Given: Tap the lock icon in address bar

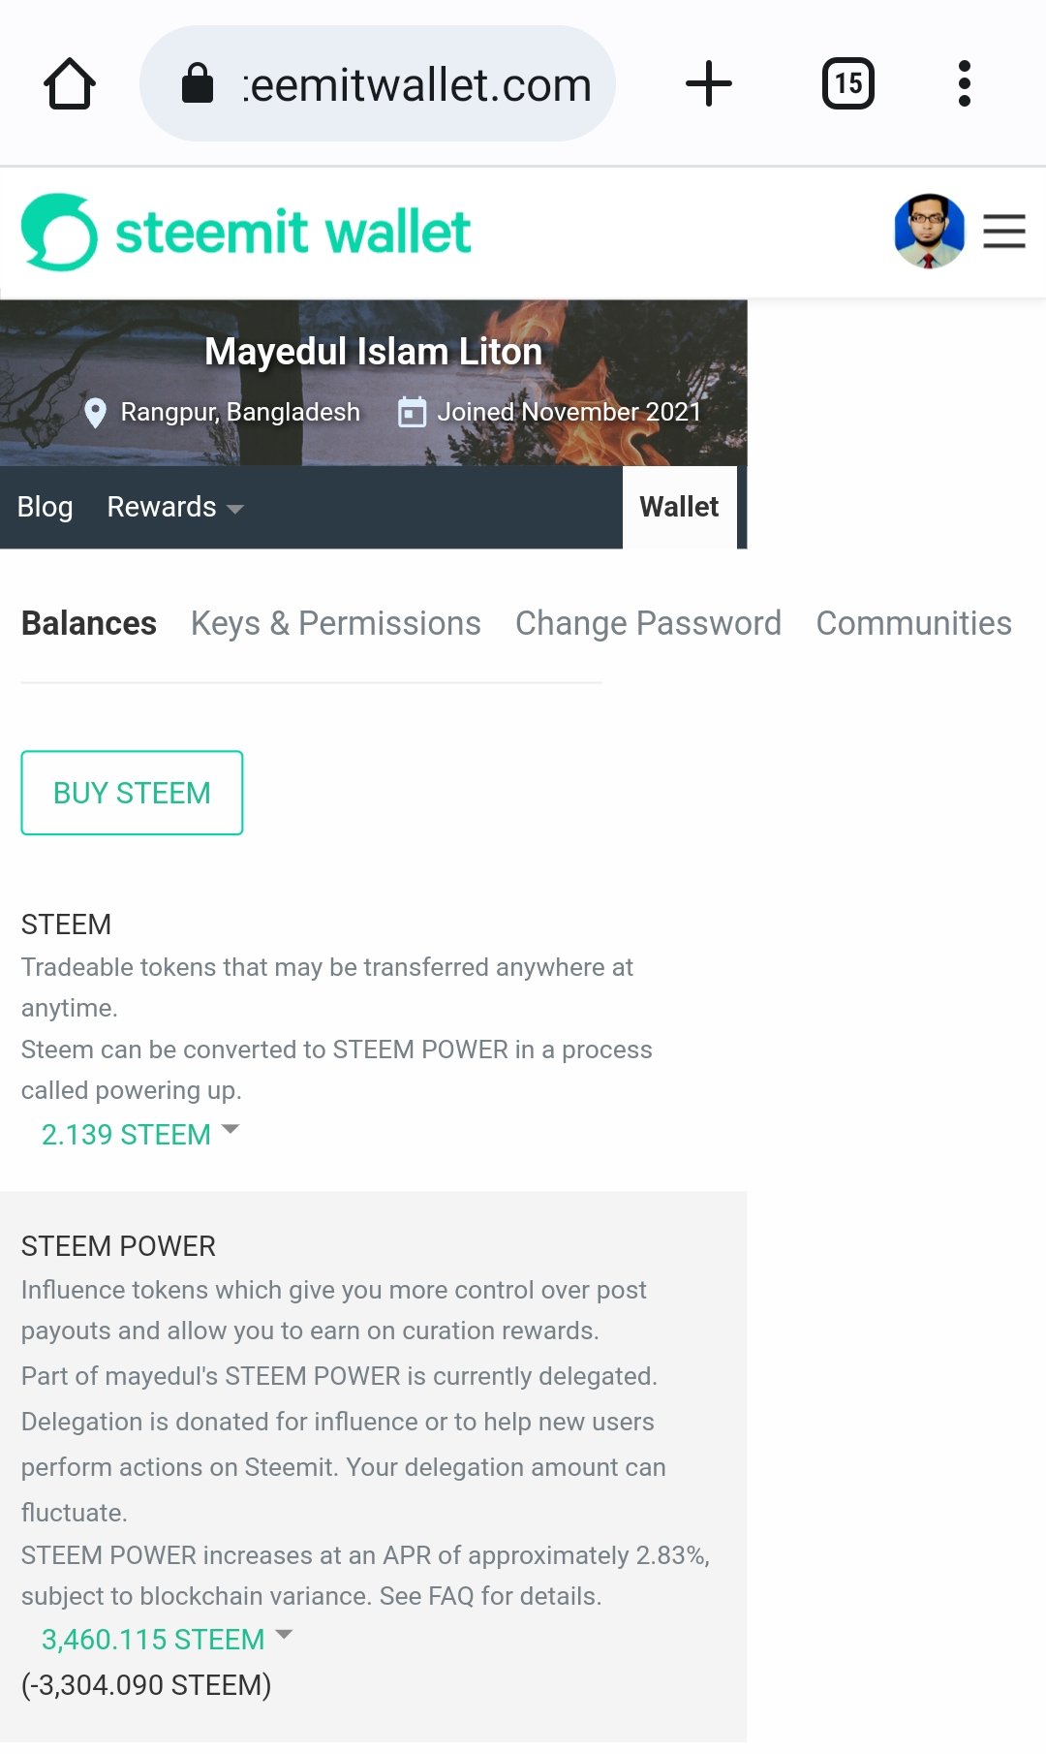Looking at the screenshot, I should pyautogui.click(x=198, y=83).
